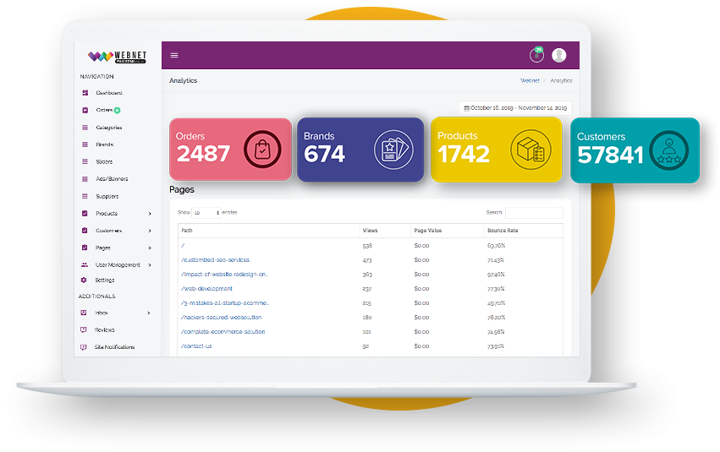Open the /contact-us path link
This screenshot has height=452, width=720.
(196, 346)
